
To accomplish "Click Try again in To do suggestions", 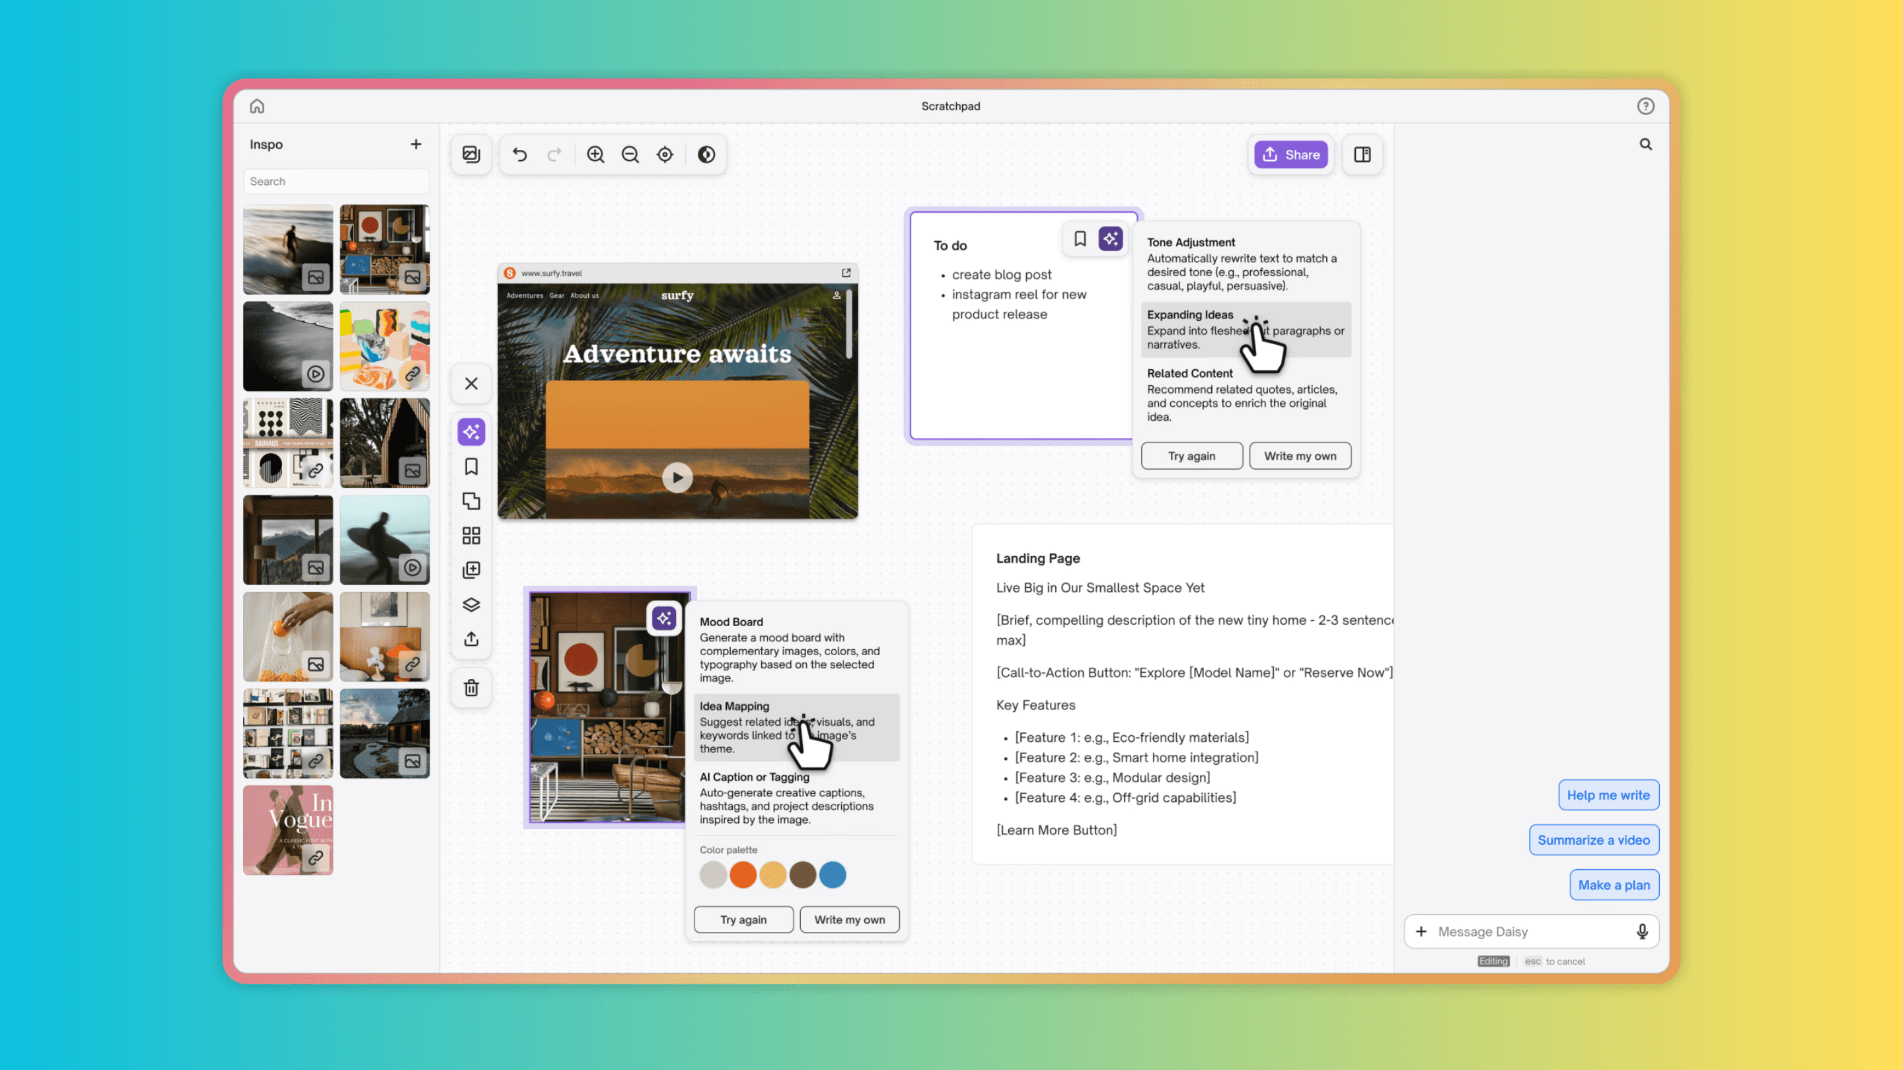I will [1191, 456].
